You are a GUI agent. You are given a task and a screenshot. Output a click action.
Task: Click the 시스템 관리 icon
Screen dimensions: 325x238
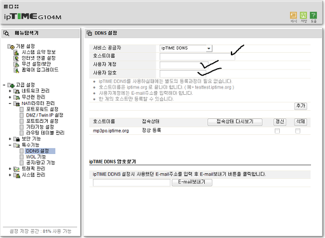17,175
